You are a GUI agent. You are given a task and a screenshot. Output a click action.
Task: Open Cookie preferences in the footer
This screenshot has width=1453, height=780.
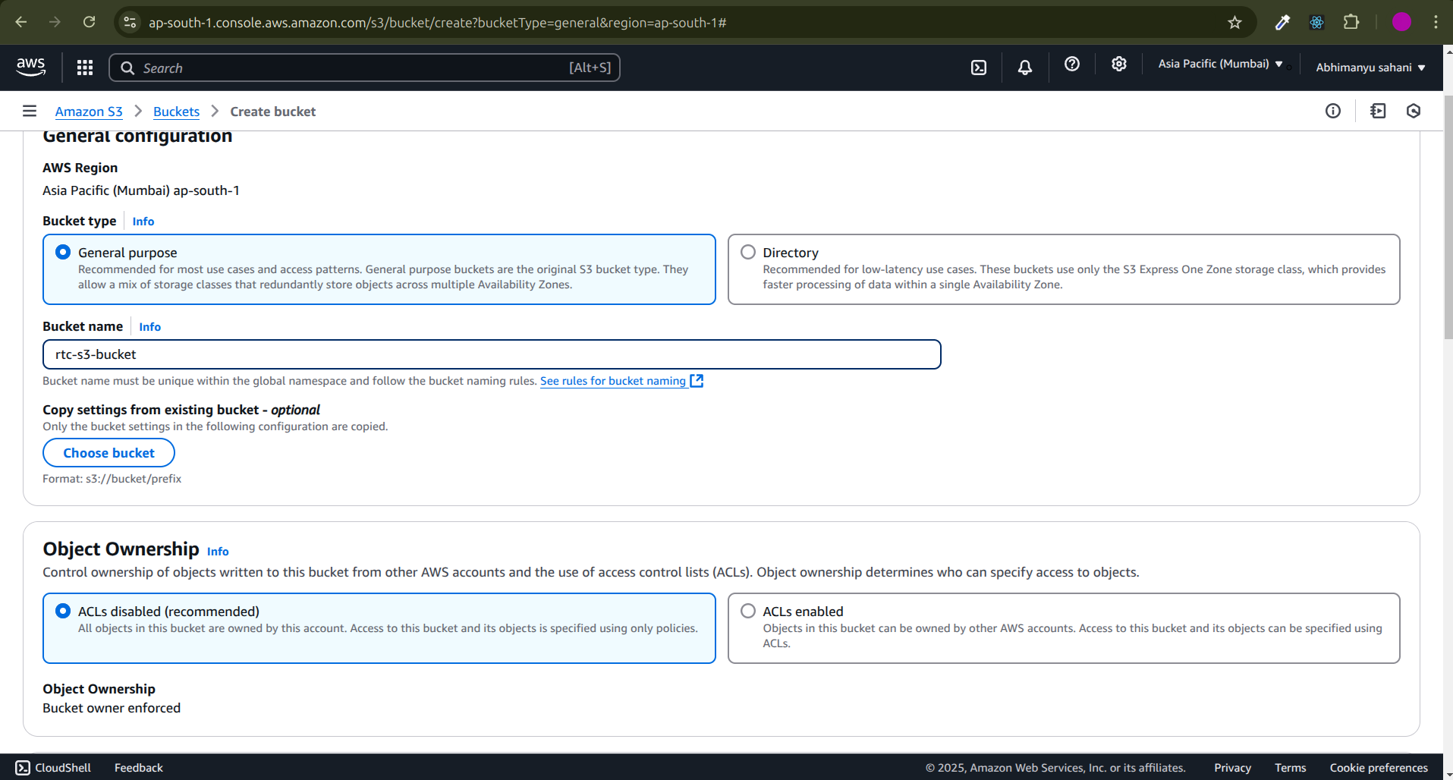click(x=1379, y=767)
